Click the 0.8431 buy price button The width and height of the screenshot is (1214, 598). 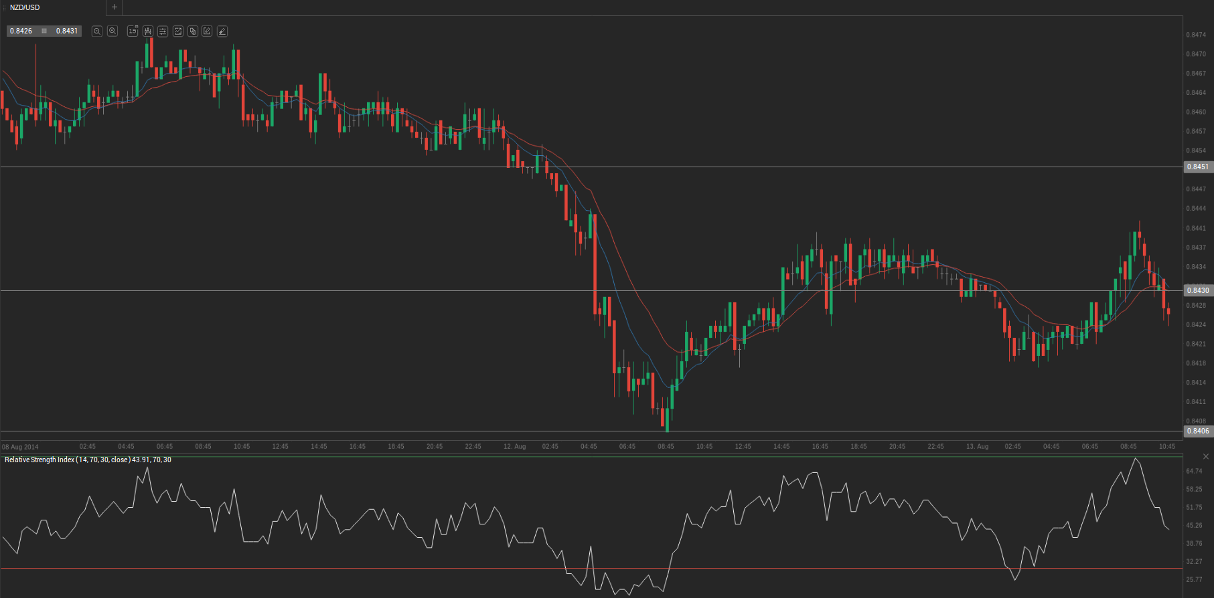coord(67,31)
